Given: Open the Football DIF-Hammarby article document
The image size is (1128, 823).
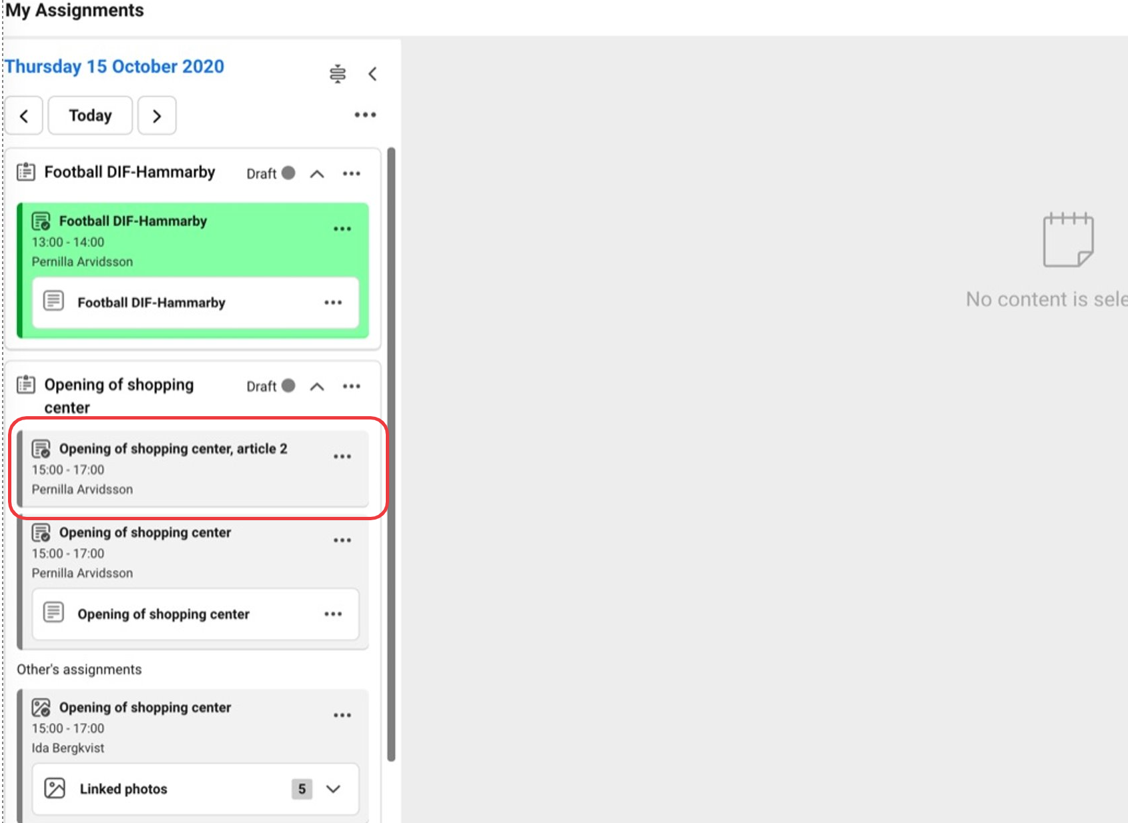Looking at the screenshot, I should (x=152, y=303).
